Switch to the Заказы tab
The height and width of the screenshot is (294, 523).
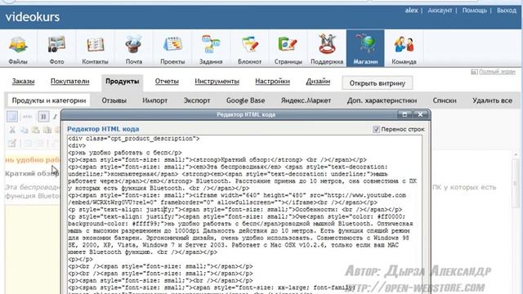point(24,82)
